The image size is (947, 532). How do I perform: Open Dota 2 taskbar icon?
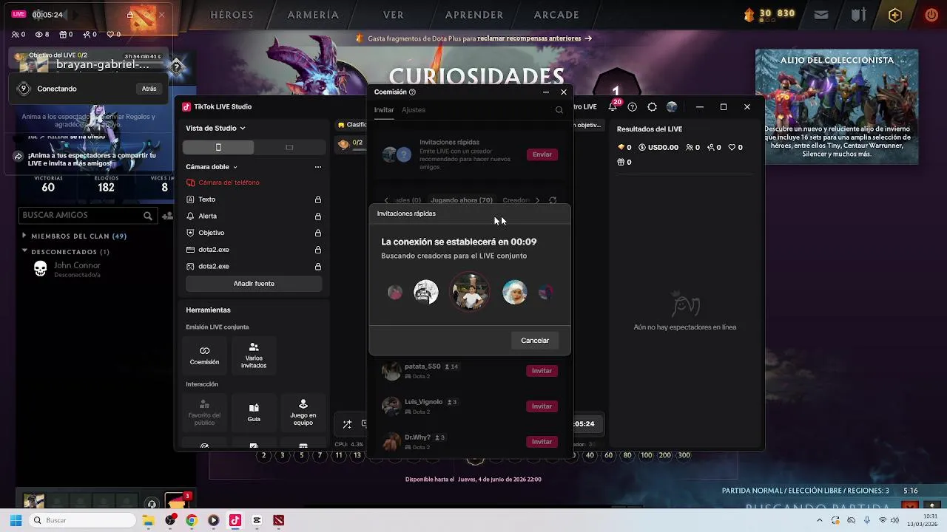pyautogui.click(x=278, y=520)
